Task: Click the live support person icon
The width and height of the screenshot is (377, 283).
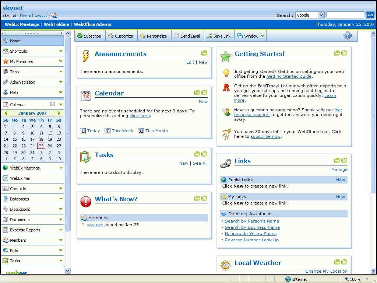Action: 226,112
